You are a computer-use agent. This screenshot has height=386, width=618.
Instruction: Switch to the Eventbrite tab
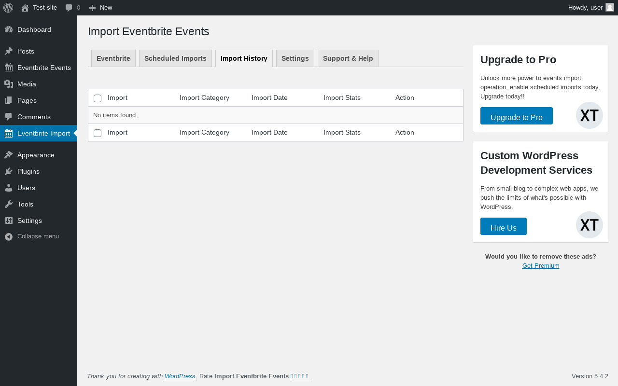pos(113,58)
